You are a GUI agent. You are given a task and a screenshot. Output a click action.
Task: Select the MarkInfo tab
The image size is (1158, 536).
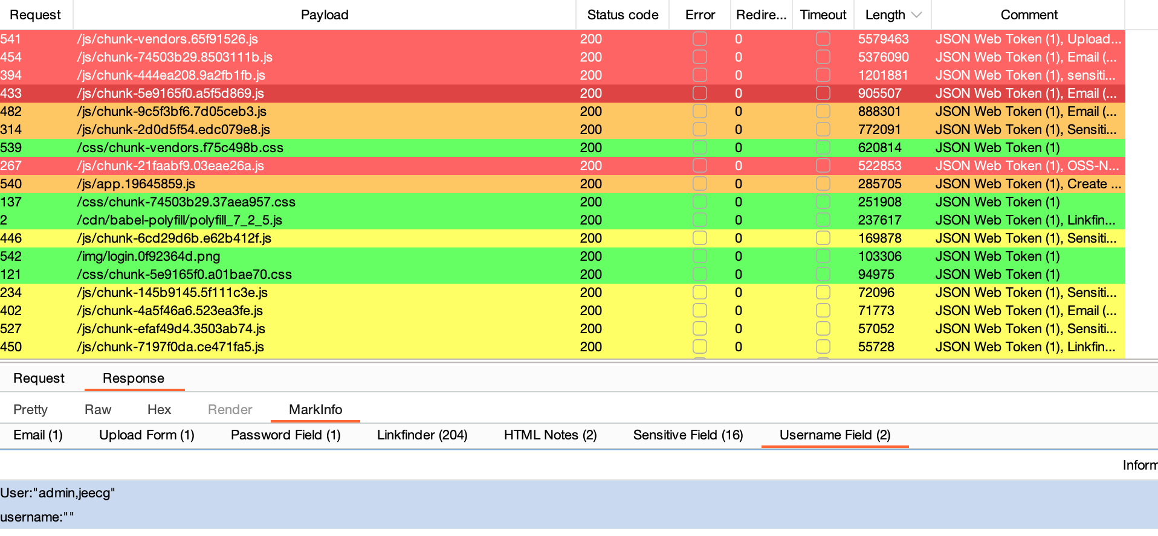[315, 410]
